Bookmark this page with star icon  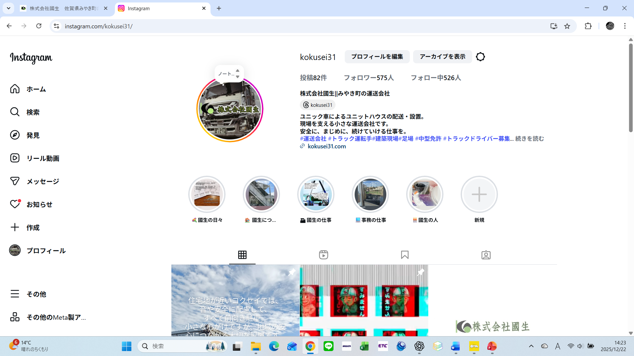point(567,26)
